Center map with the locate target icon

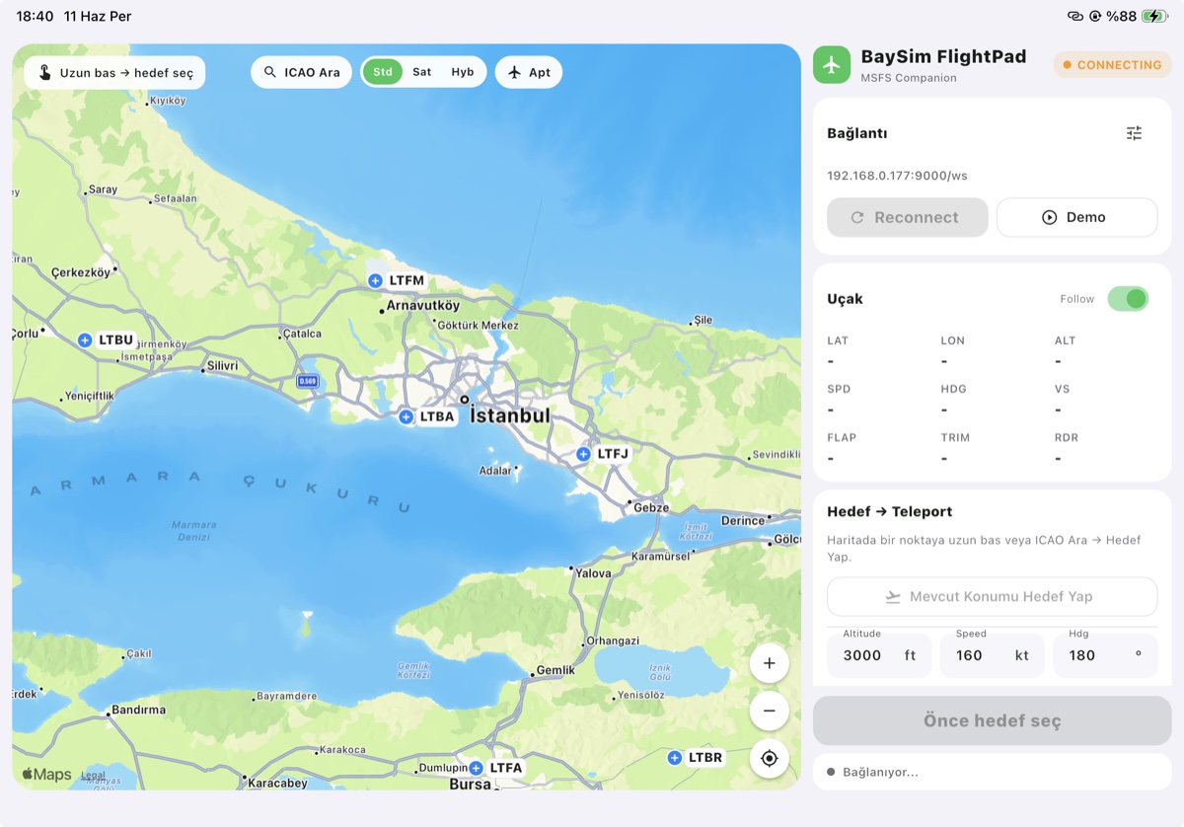(x=770, y=758)
